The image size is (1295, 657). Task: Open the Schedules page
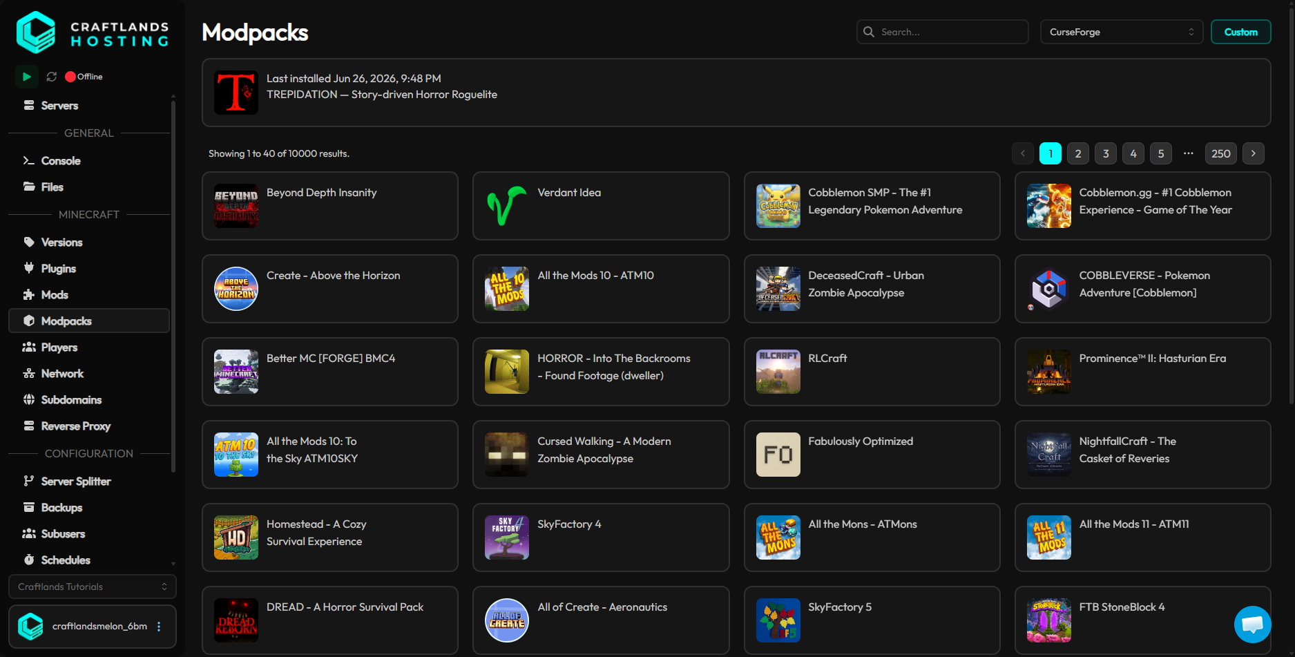point(89,560)
